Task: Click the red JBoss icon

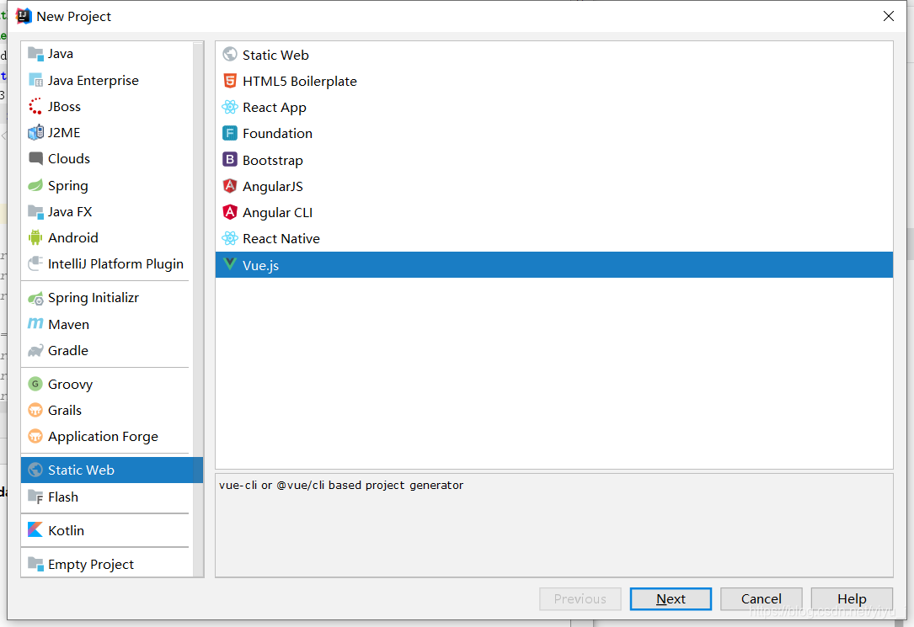Action: tap(35, 107)
